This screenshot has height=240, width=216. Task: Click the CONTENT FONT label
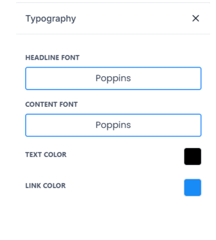[x=51, y=105]
